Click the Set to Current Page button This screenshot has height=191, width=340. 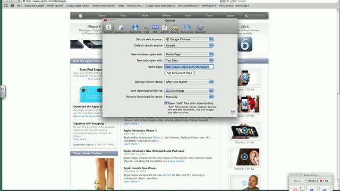(180, 73)
